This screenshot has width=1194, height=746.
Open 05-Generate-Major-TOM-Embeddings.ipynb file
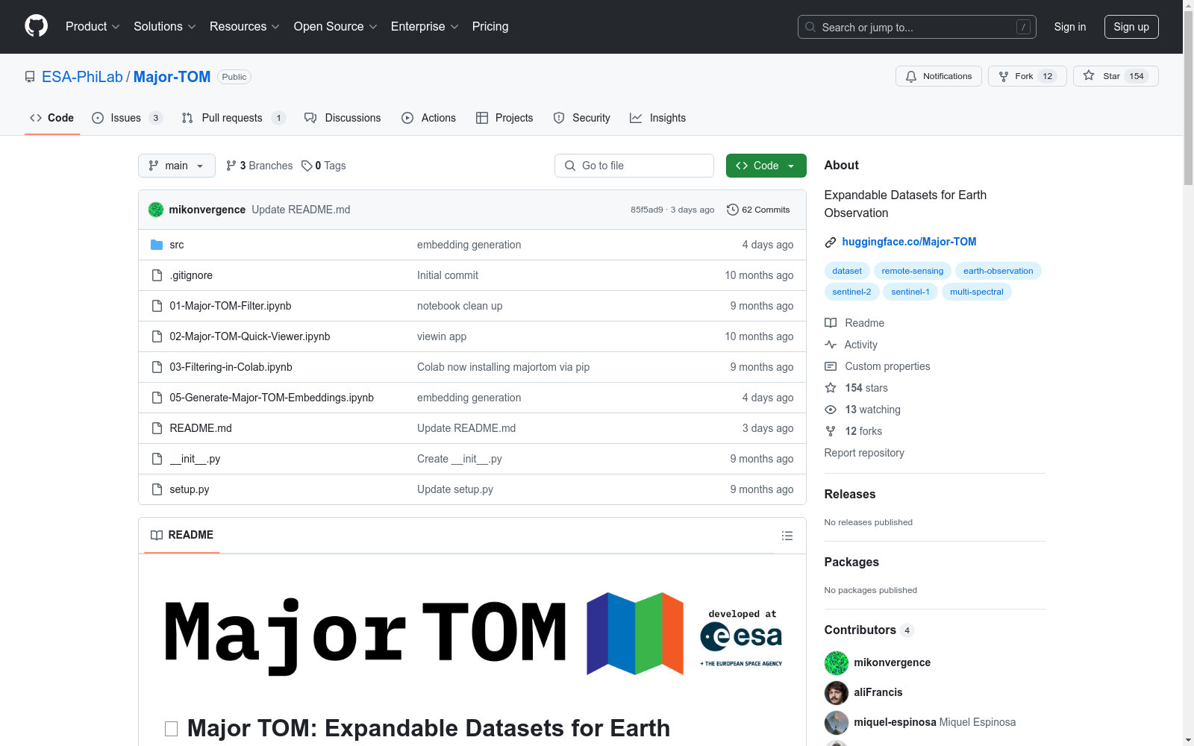[272, 398]
